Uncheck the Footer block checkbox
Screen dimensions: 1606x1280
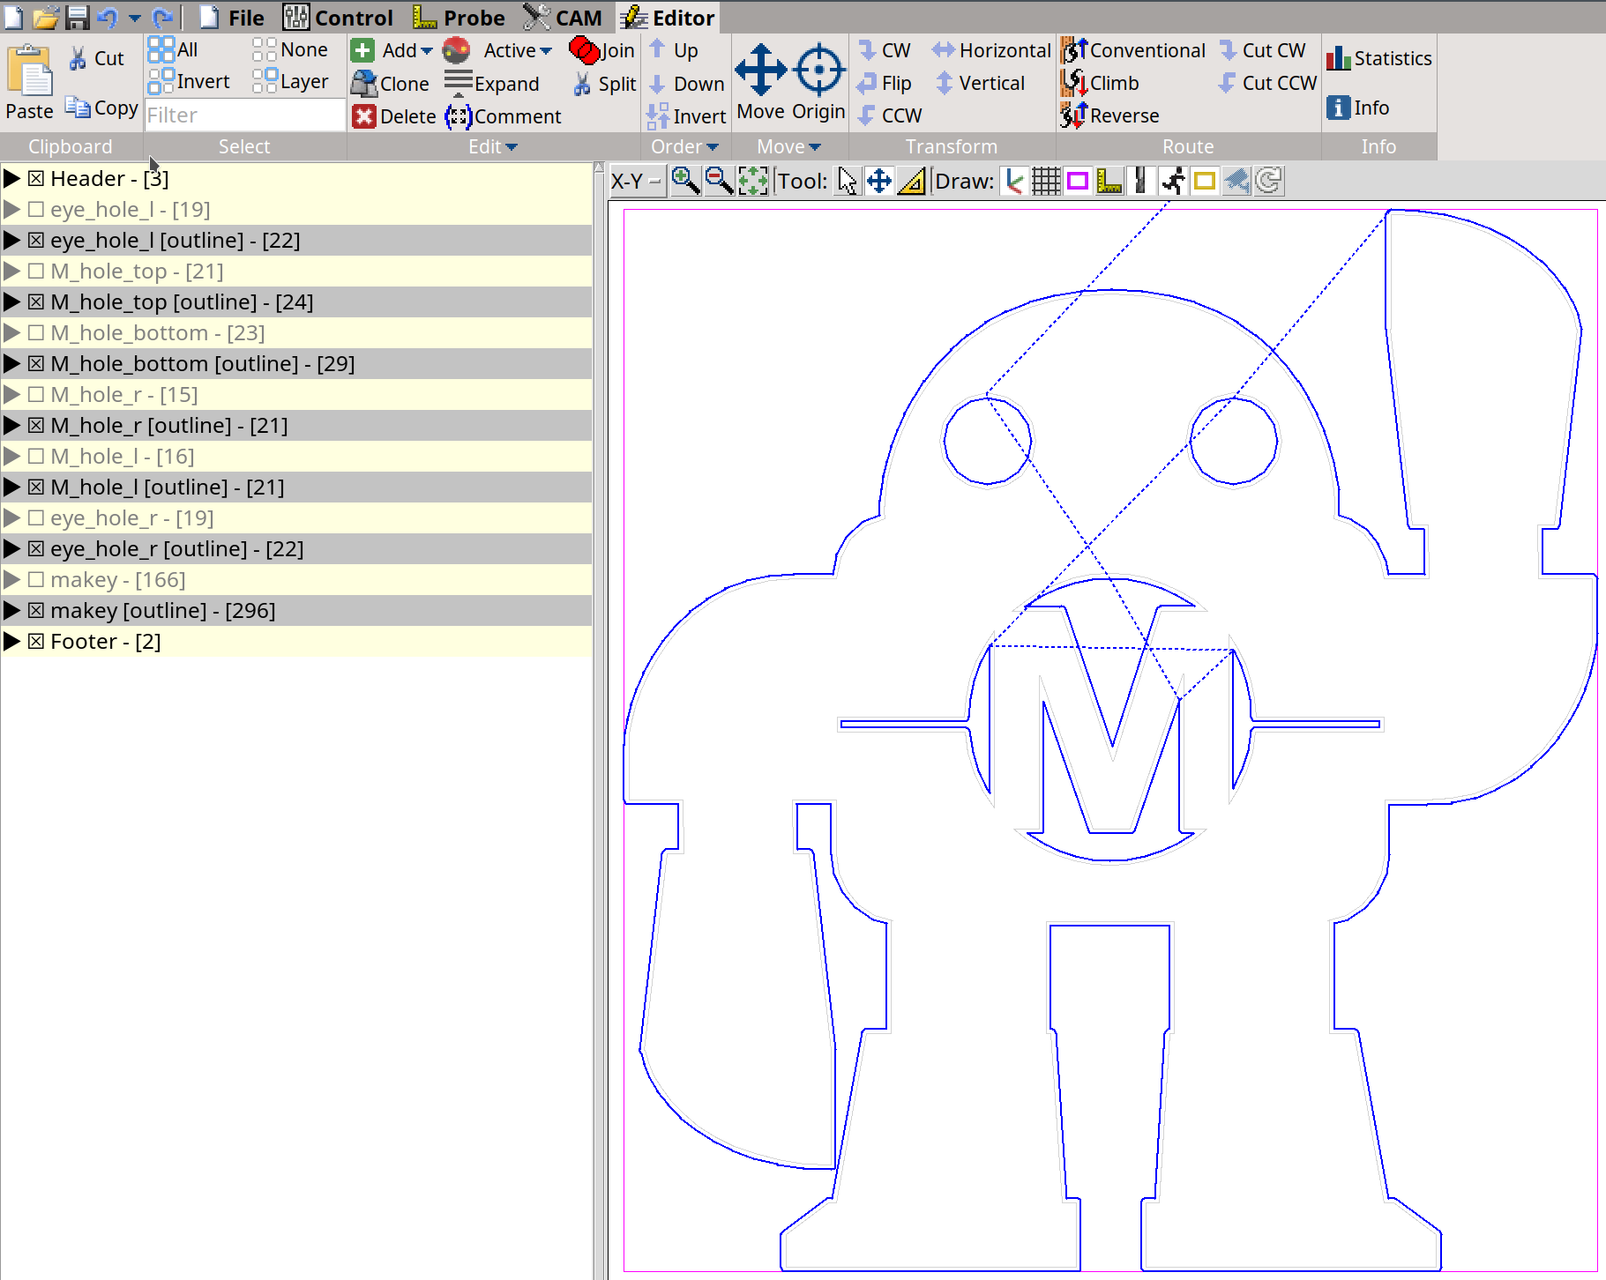[36, 641]
